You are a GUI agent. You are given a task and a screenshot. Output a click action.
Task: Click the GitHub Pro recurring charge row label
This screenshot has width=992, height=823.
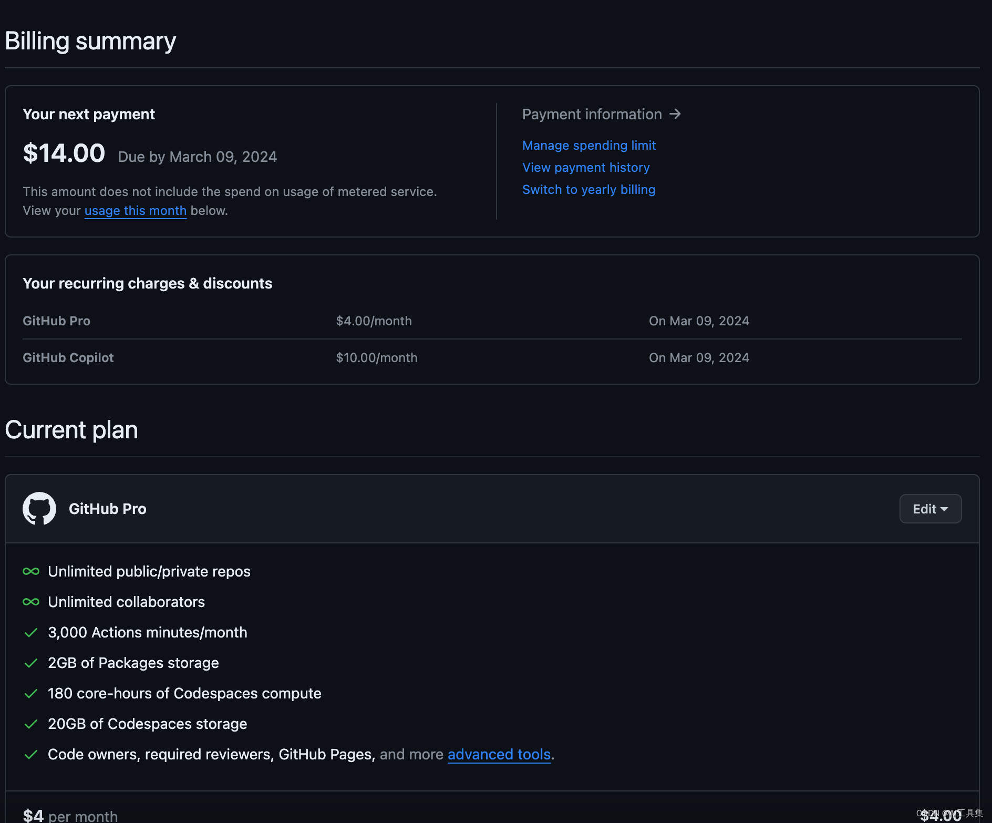click(57, 321)
